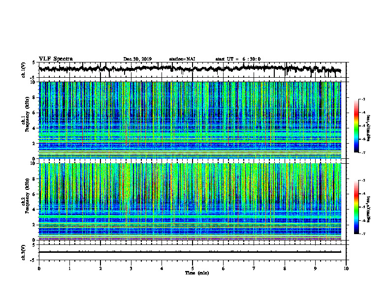Click the 'VLF Spectra' plot title
390x301 pixels.
coord(56,59)
